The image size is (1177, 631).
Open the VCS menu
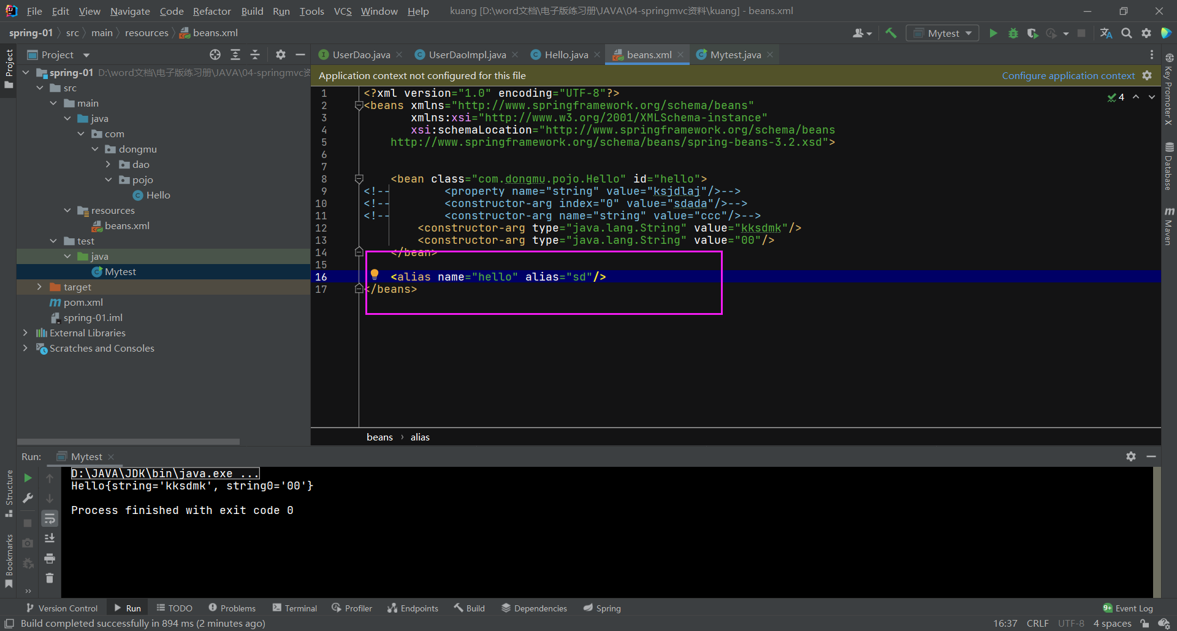coord(343,11)
